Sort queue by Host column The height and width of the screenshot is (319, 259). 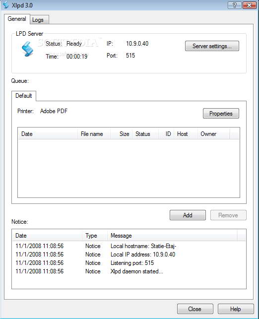[x=186, y=134]
